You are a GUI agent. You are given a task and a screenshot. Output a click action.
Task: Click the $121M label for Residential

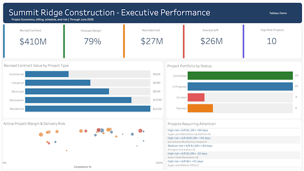pyautogui.click(x=157, y=109)
